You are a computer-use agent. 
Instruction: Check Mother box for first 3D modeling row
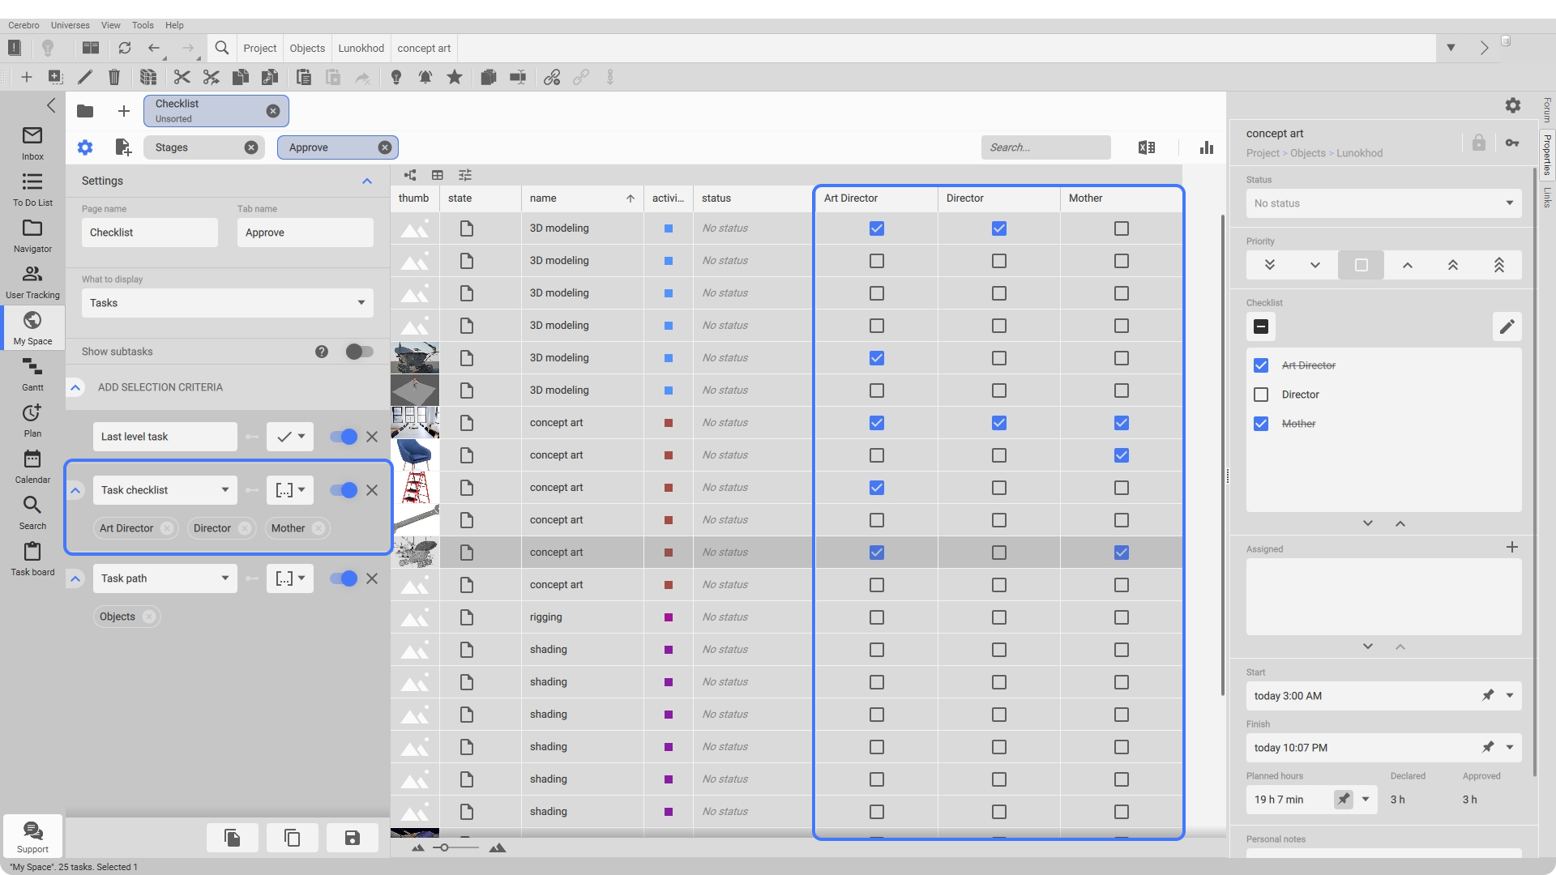point(1122,228)
